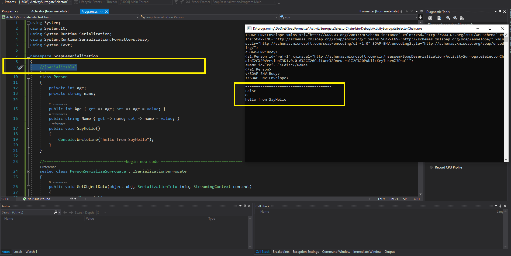Viewport: 511px width, 256px height.
Task: Collapse the SayHello method block
Action: (x=28, y=129)
